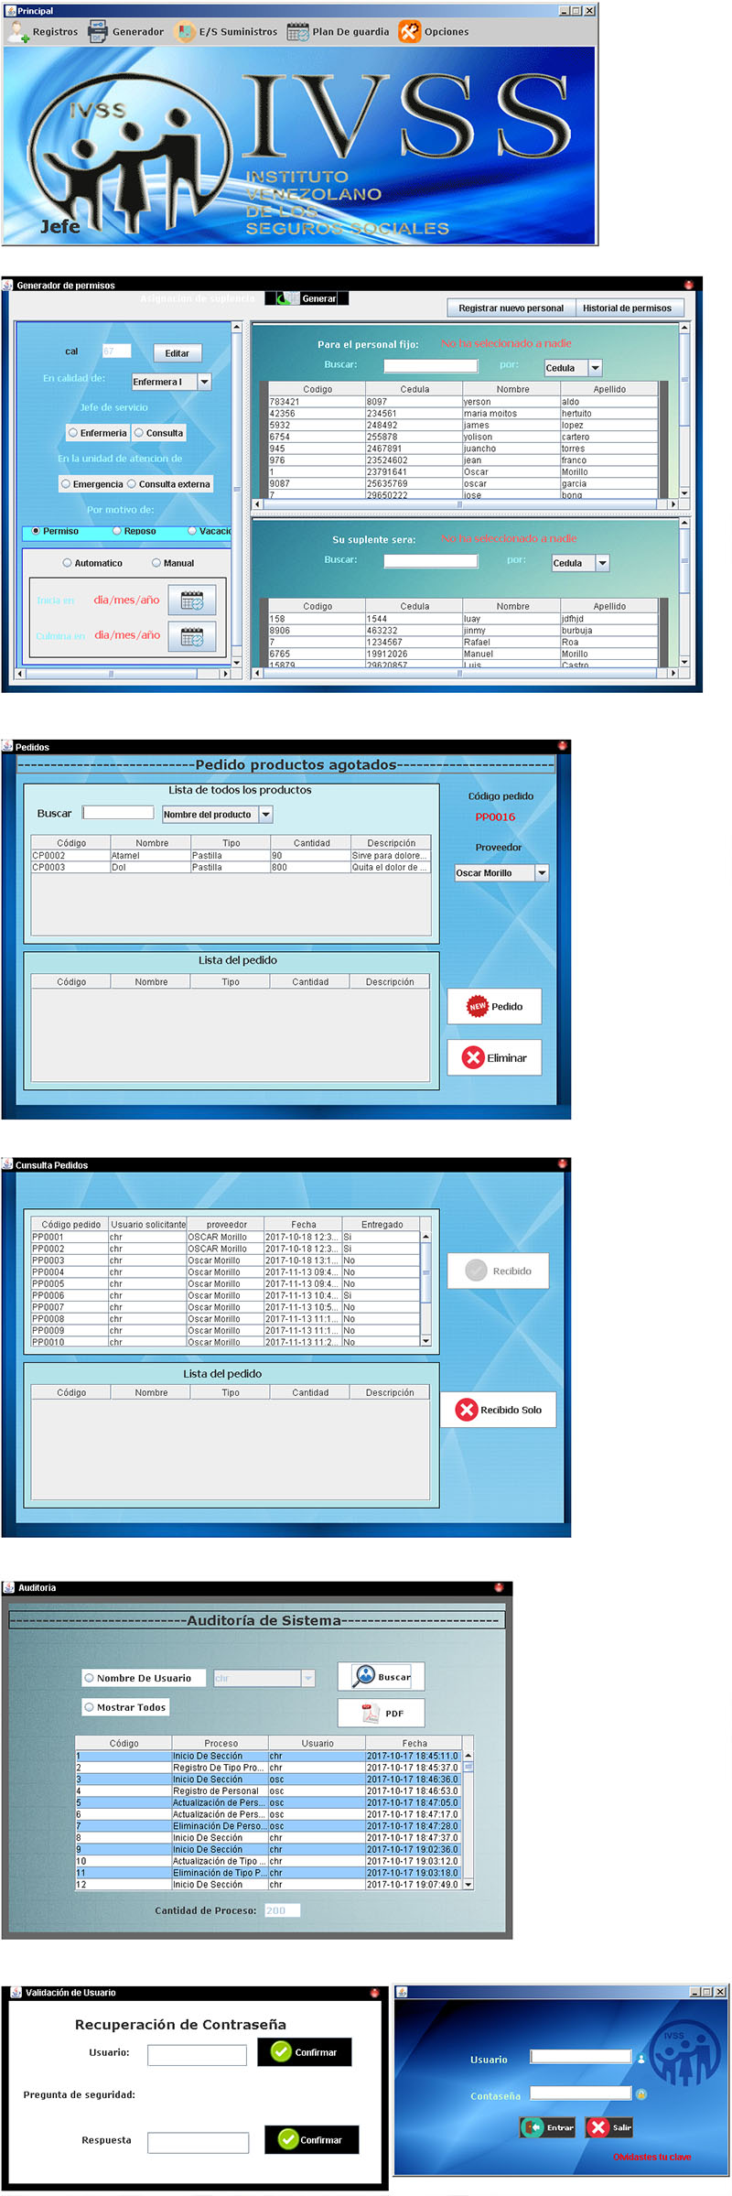Open calendar picker for Culmina en date

[192, 636]
